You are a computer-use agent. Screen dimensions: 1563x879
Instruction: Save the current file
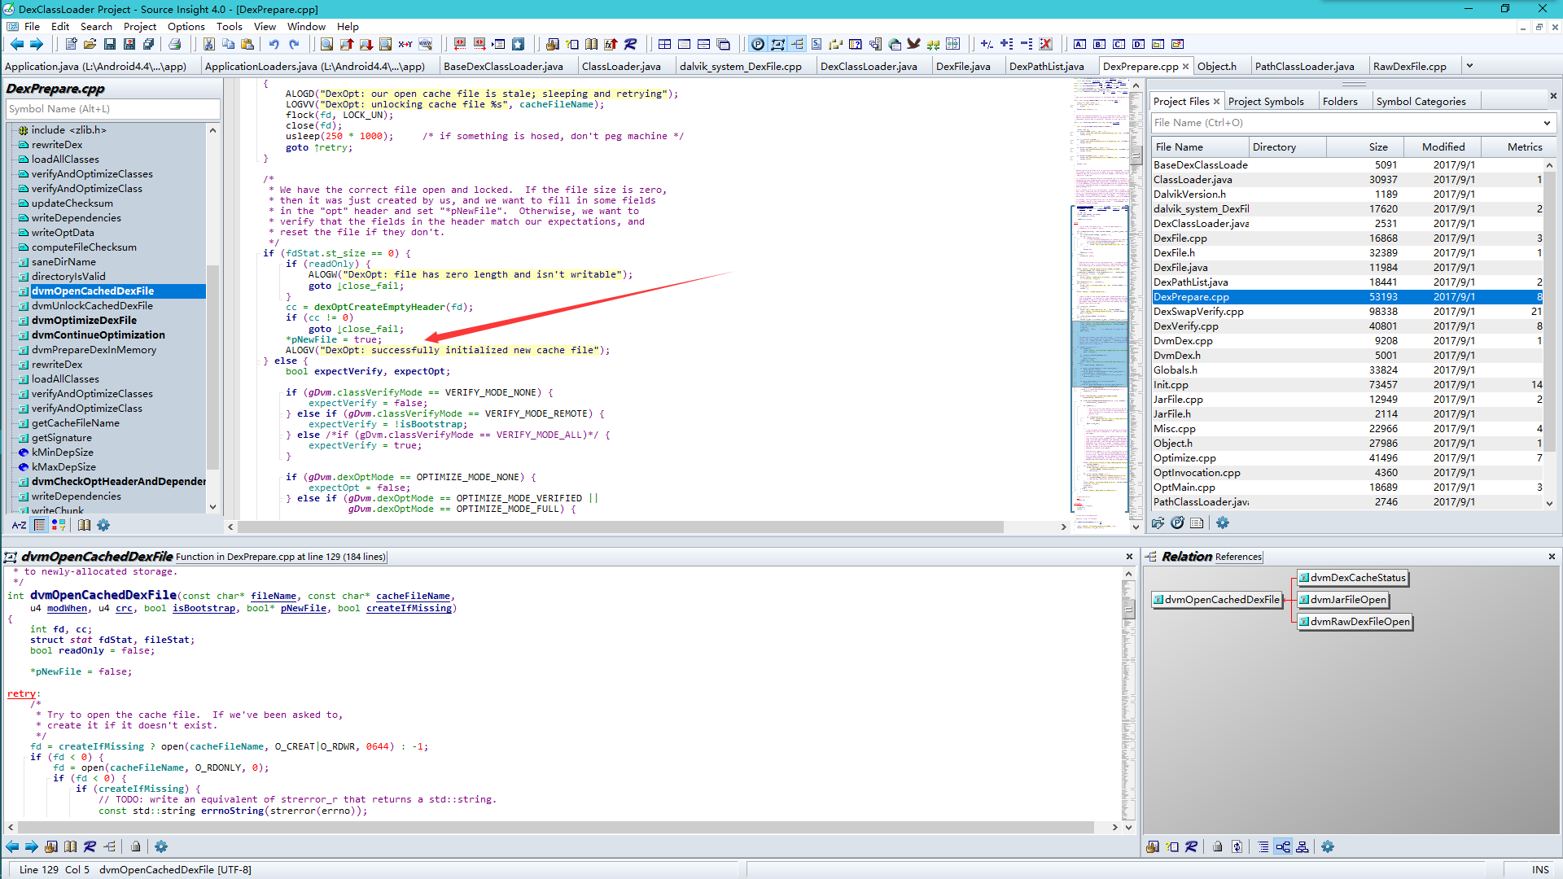pos(109,44)
